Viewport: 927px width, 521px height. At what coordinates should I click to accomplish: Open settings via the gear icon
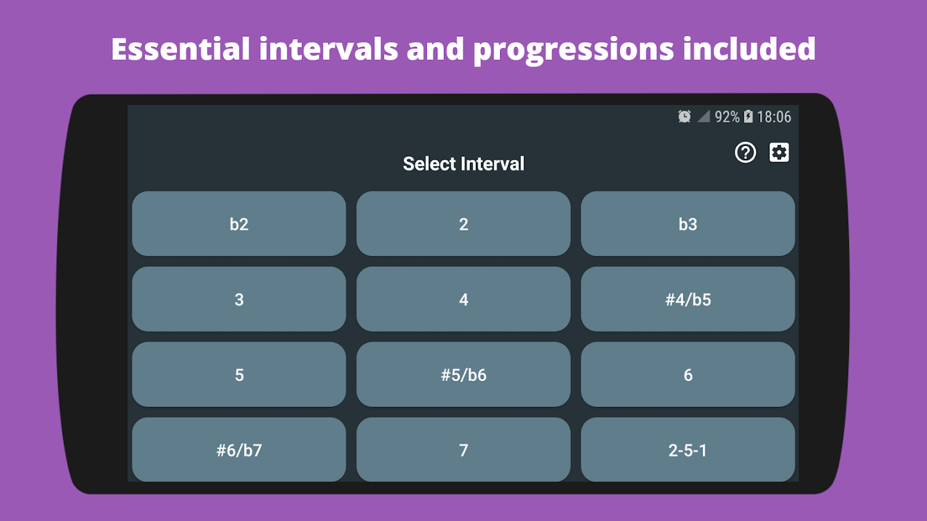coord(779,152)
